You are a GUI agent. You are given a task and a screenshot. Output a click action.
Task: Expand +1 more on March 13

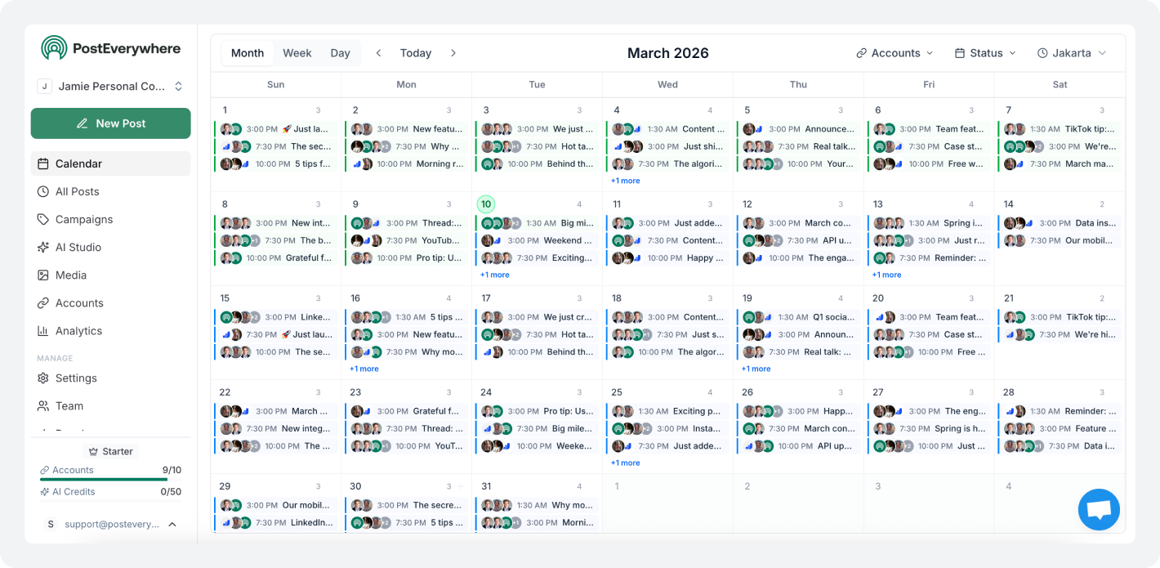tap(887, 275)
